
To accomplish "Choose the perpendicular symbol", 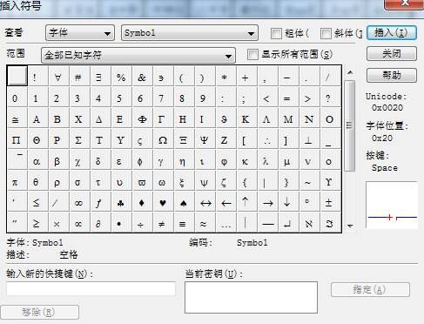I will click(308, 140).
